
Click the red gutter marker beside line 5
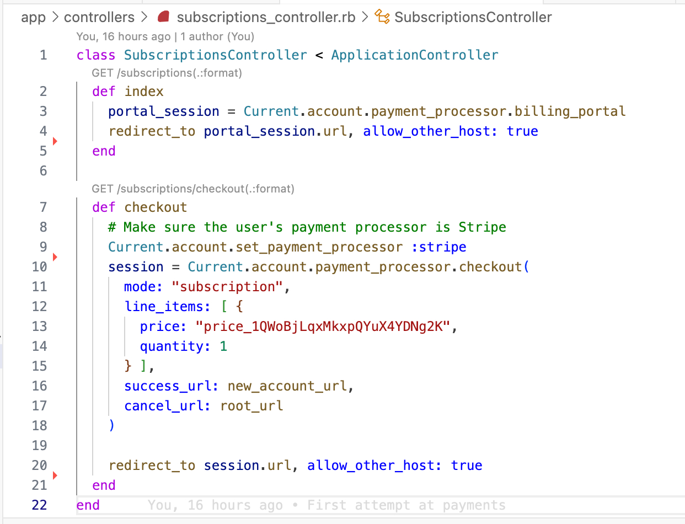(55, 142)
